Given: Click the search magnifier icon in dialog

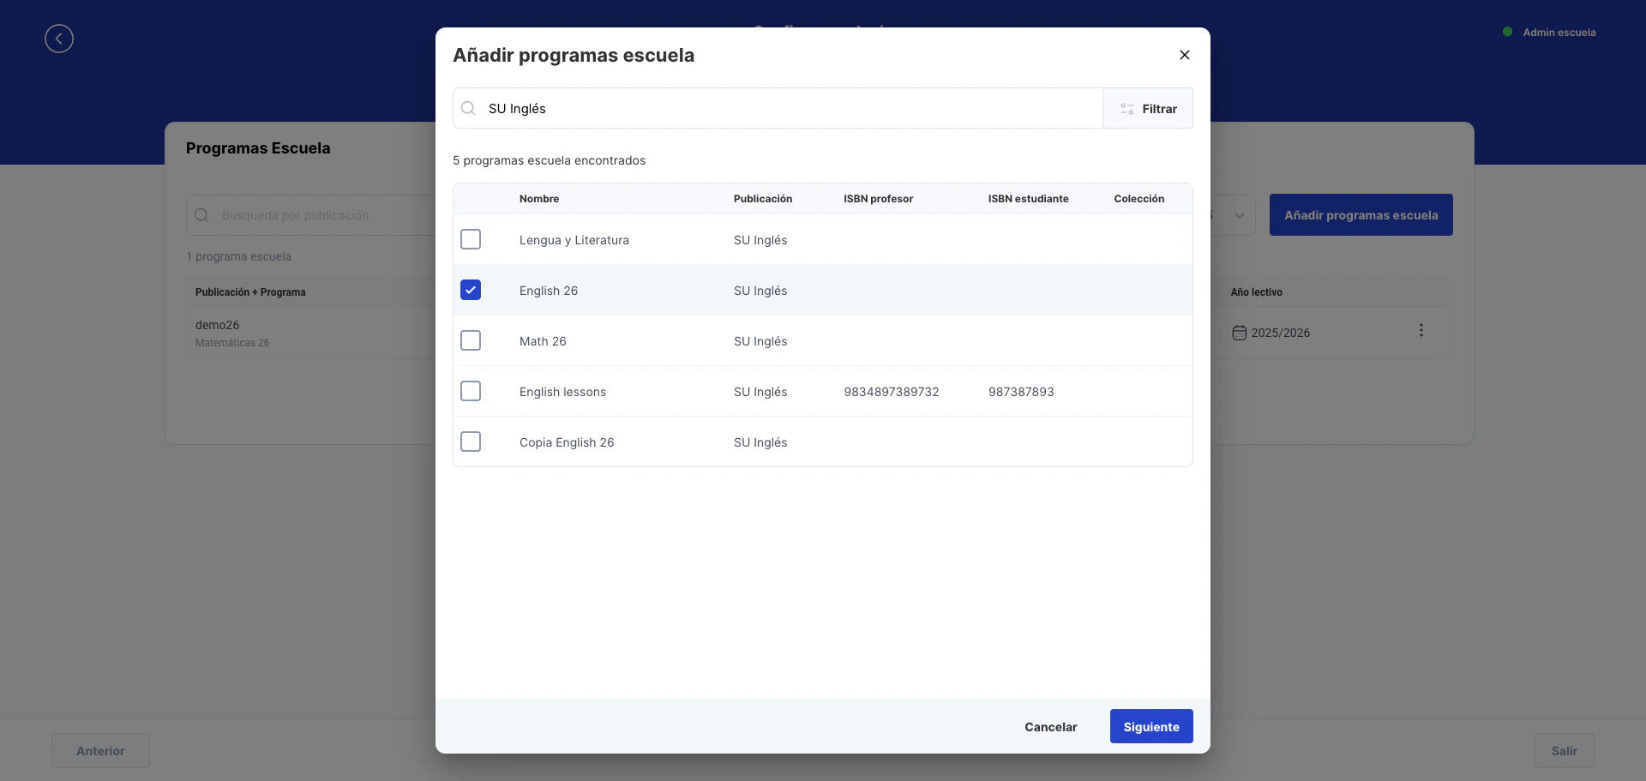Looking at the screenshot, I should coord(468,108).
